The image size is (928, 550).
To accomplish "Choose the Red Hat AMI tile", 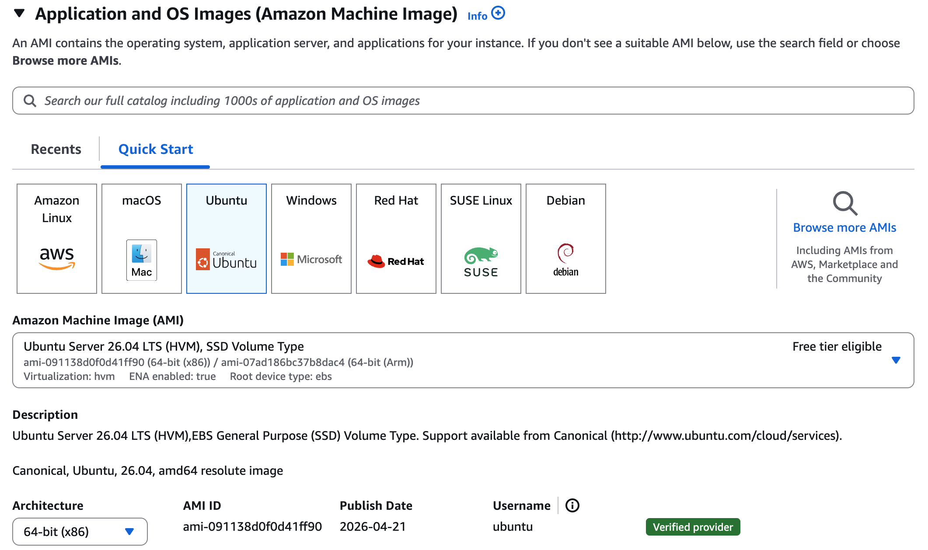I will tap(396, 239).
